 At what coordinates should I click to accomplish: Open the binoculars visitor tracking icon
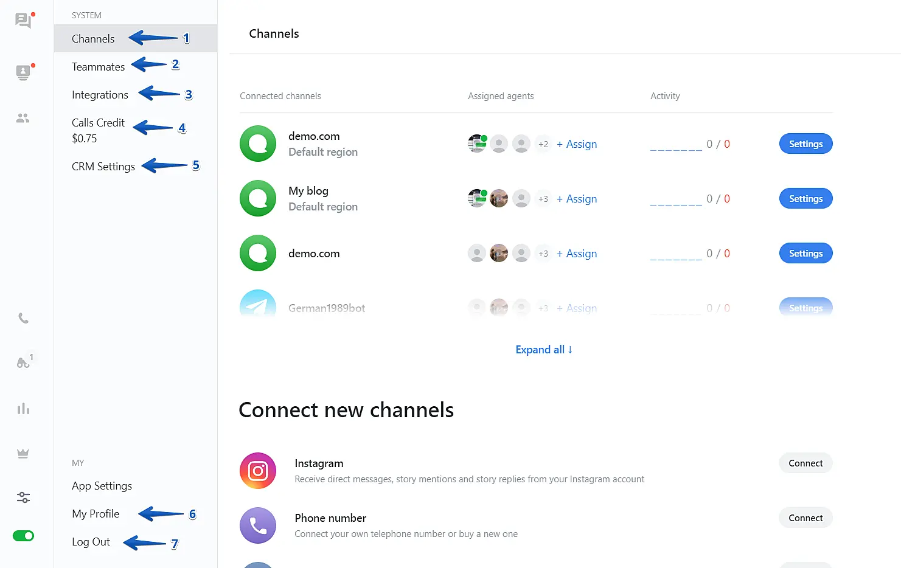(23, 363)
